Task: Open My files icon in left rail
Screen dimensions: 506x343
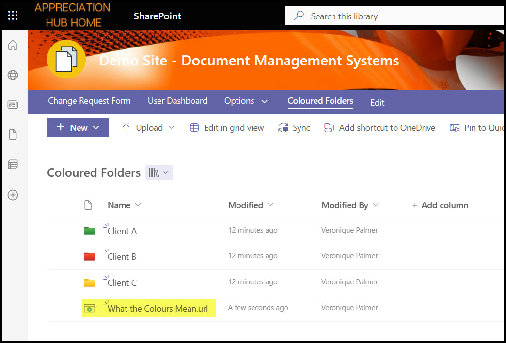Action: pos(13,135)
